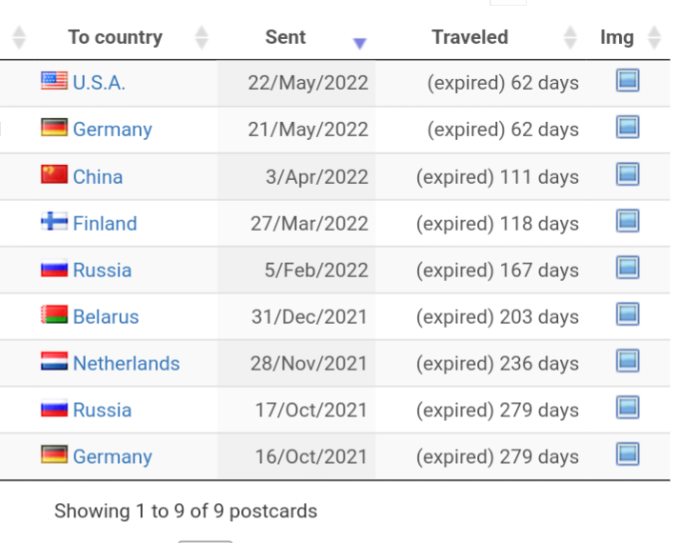Open image icon for China postcard
Image resolution: width=700 pixels, height=543 pixels.
click(628, 174)
